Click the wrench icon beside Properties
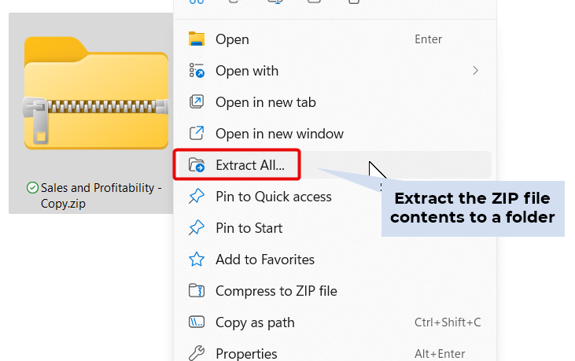 point(197,353)
